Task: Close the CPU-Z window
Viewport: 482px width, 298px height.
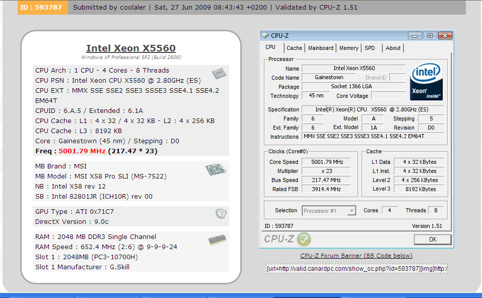Action: pos(445,36)
